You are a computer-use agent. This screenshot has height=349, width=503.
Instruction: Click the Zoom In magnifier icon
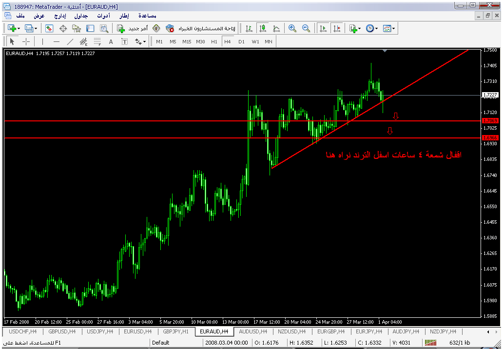click(292, 28)
